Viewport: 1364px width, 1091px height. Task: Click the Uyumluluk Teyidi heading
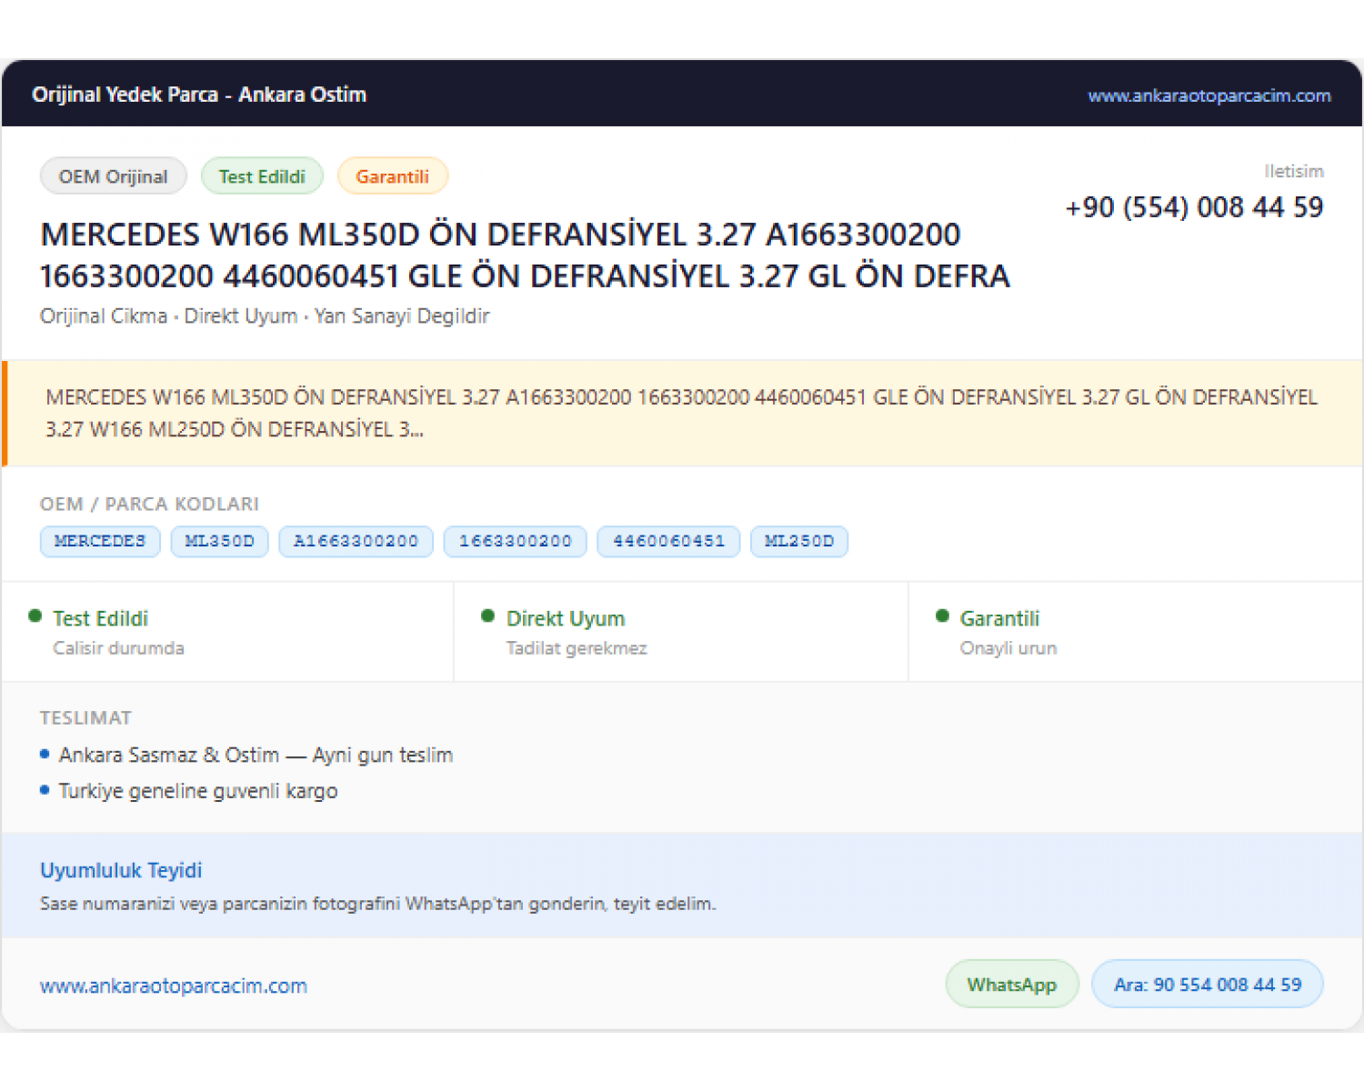click(x=121, y=870)
